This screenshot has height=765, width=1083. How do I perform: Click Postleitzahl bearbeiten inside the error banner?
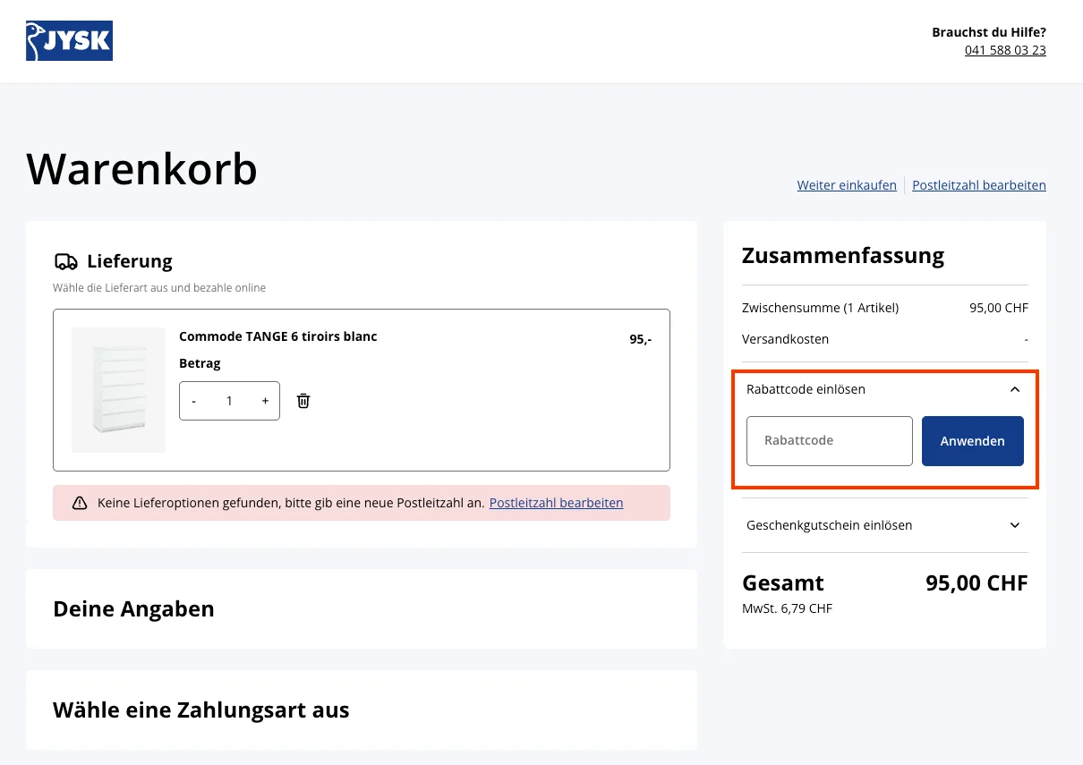click(556, 502)
